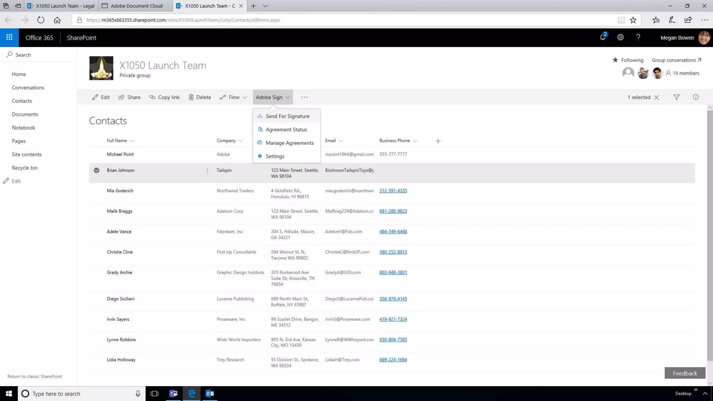Click the Feedback button
The image size is (713, 401).
pyautogui.click(x=684, y=373)
